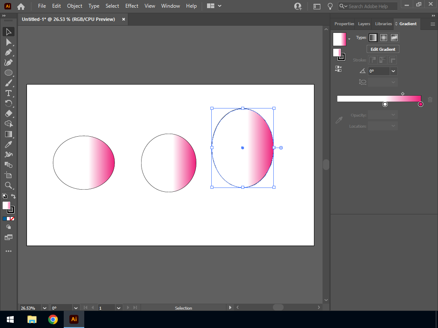Select the Direct Selection tool

pos(8,42)
